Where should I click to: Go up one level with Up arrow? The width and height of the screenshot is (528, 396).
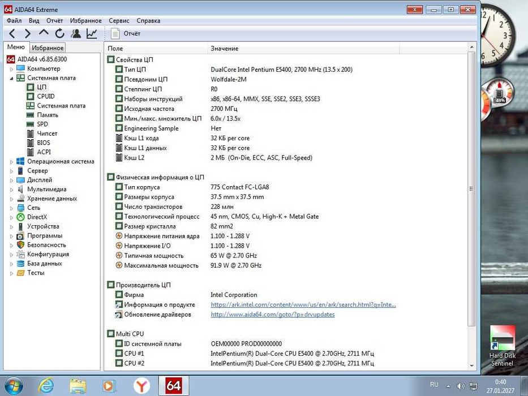click(44, 34)
